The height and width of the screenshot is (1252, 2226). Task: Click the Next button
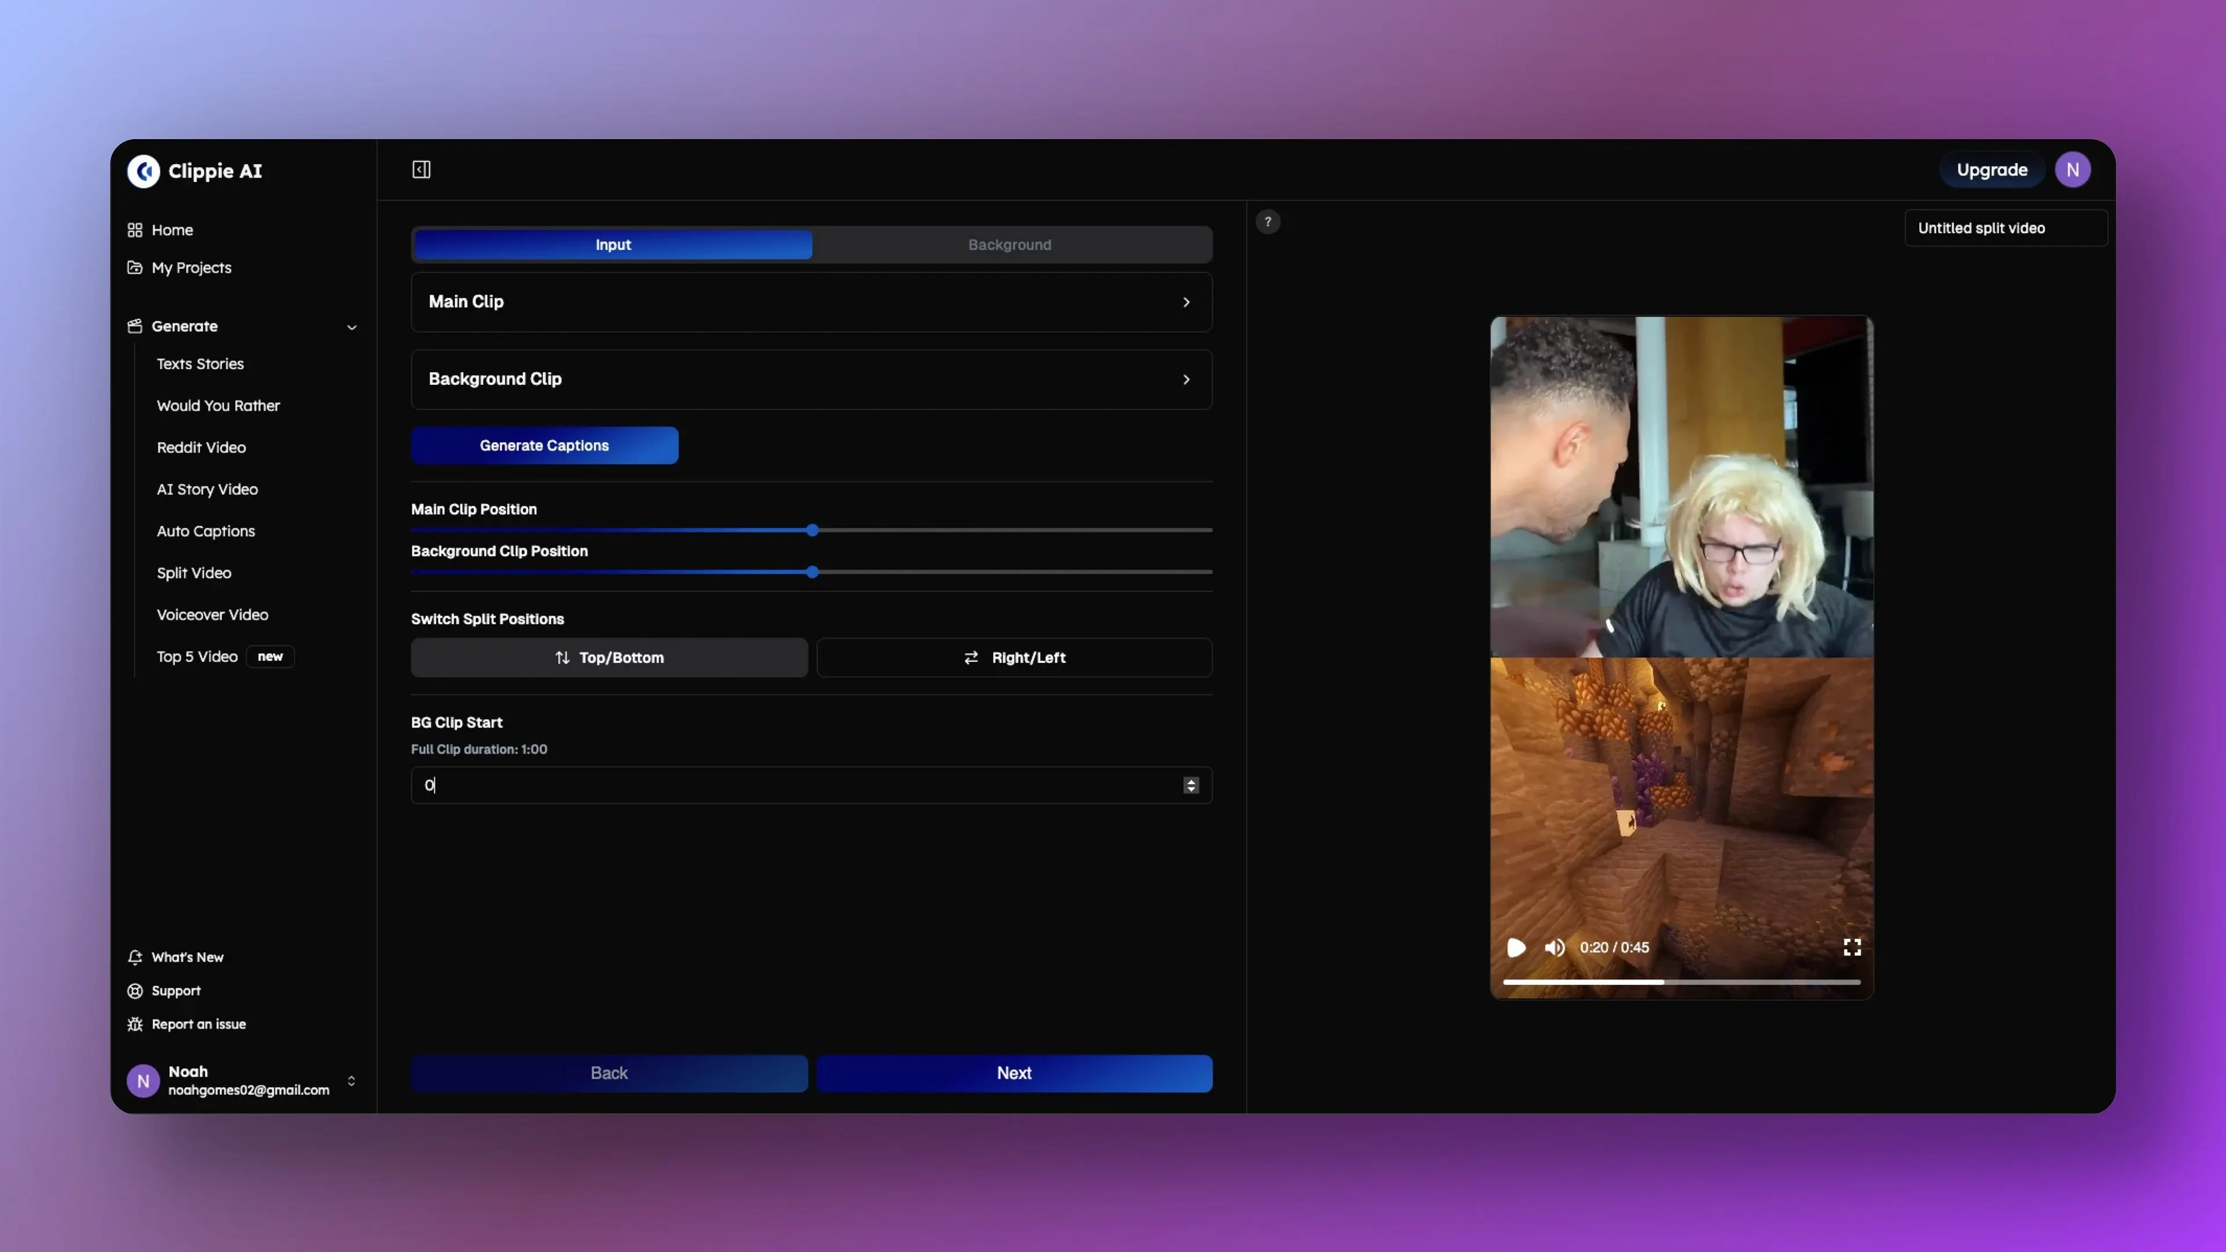[1014, 1073]
